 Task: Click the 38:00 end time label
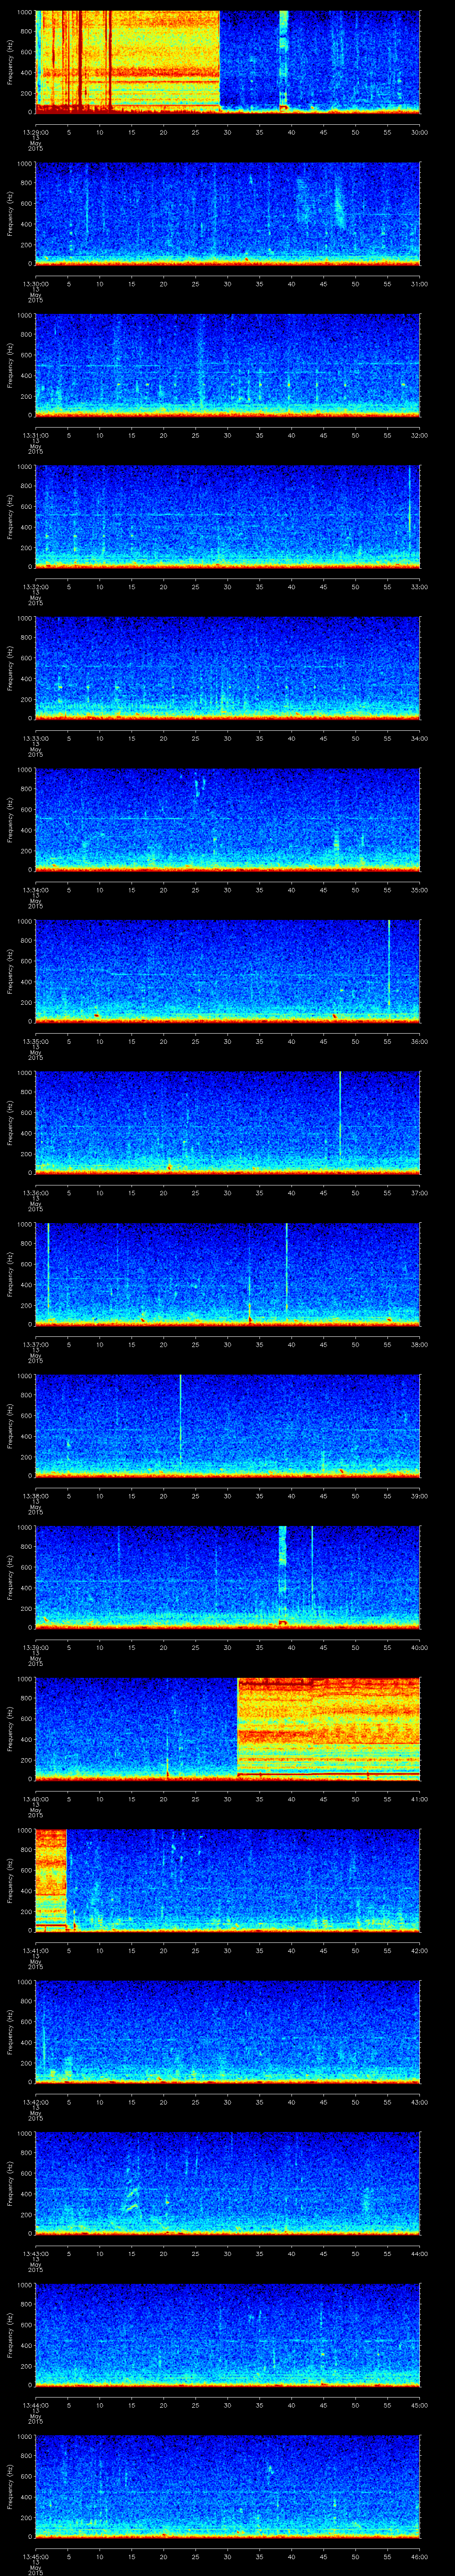(x=419, y=1344)
